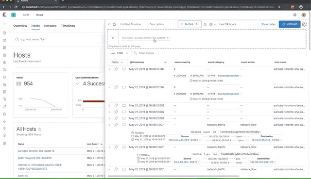
Task: Click the Visualize chart sidebar icon
Action: pos(4,40)
